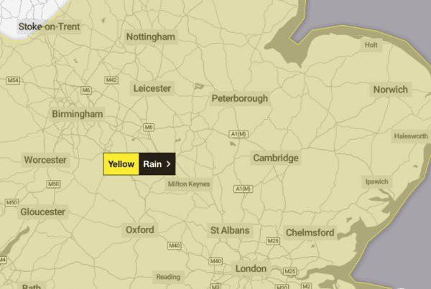Screen dimensions: 431x289
Task: Click the Birmingham city label
Action: point(78,114)
